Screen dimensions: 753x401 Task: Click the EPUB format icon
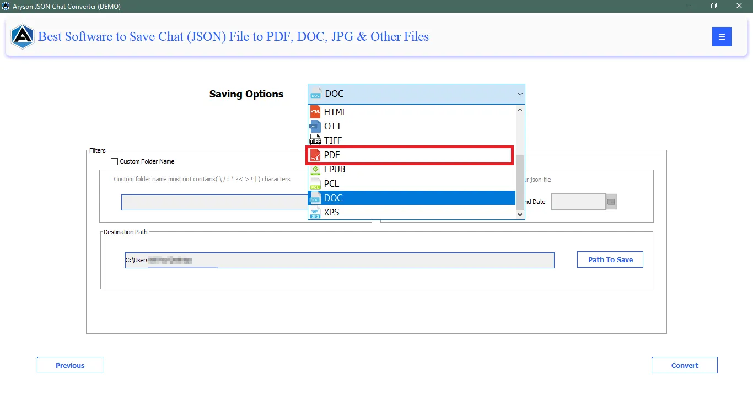[315, 169]
